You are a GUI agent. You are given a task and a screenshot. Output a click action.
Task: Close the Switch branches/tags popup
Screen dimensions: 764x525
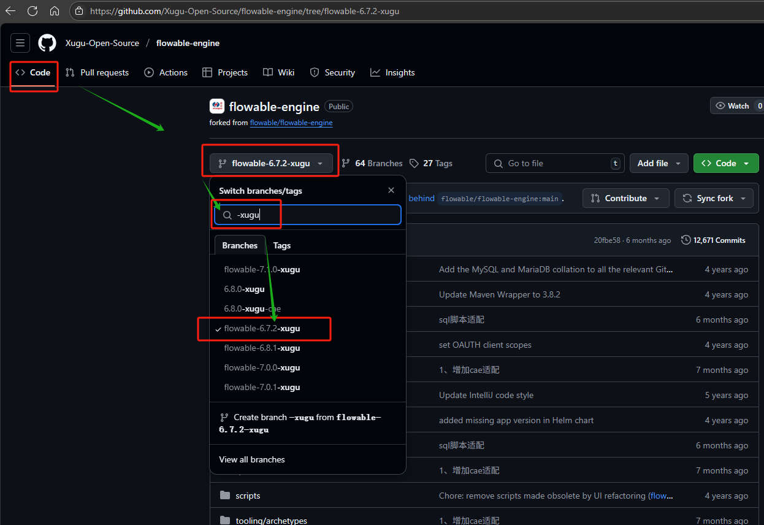[391, 191]
